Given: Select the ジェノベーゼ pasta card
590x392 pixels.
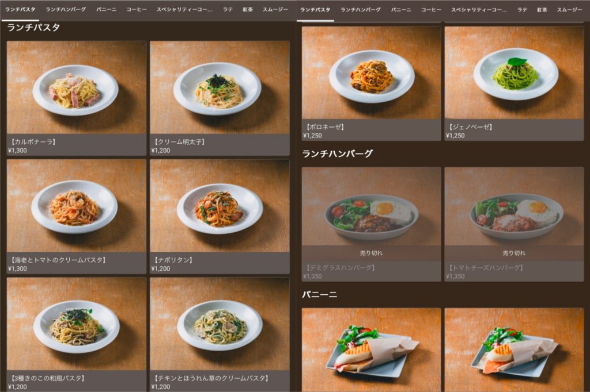Looking at the screenshot, I should click(x=514, y=83).
